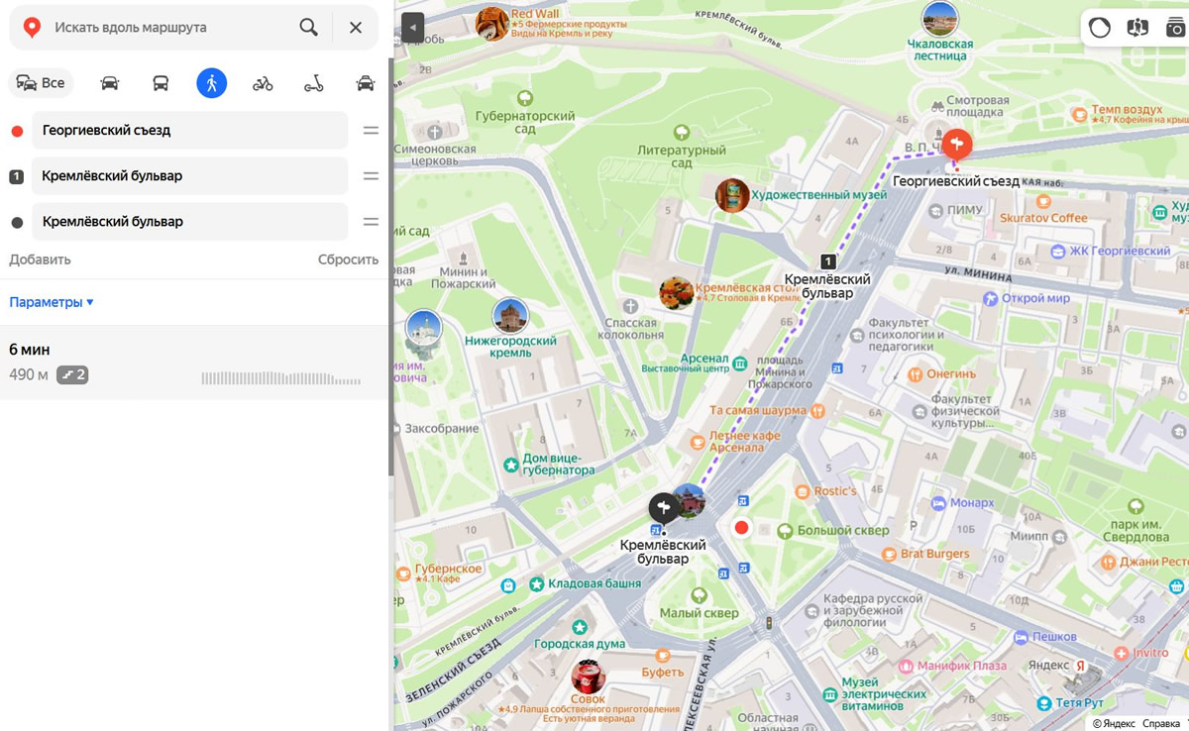
Task: Select the car route mode icon
Action: [x=110, y=83]
